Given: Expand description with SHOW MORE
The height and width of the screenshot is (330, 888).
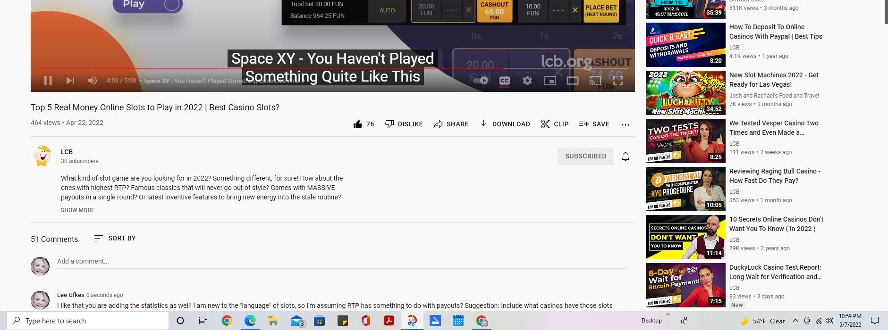Looking at the screenshot, I should pos(77,210).
